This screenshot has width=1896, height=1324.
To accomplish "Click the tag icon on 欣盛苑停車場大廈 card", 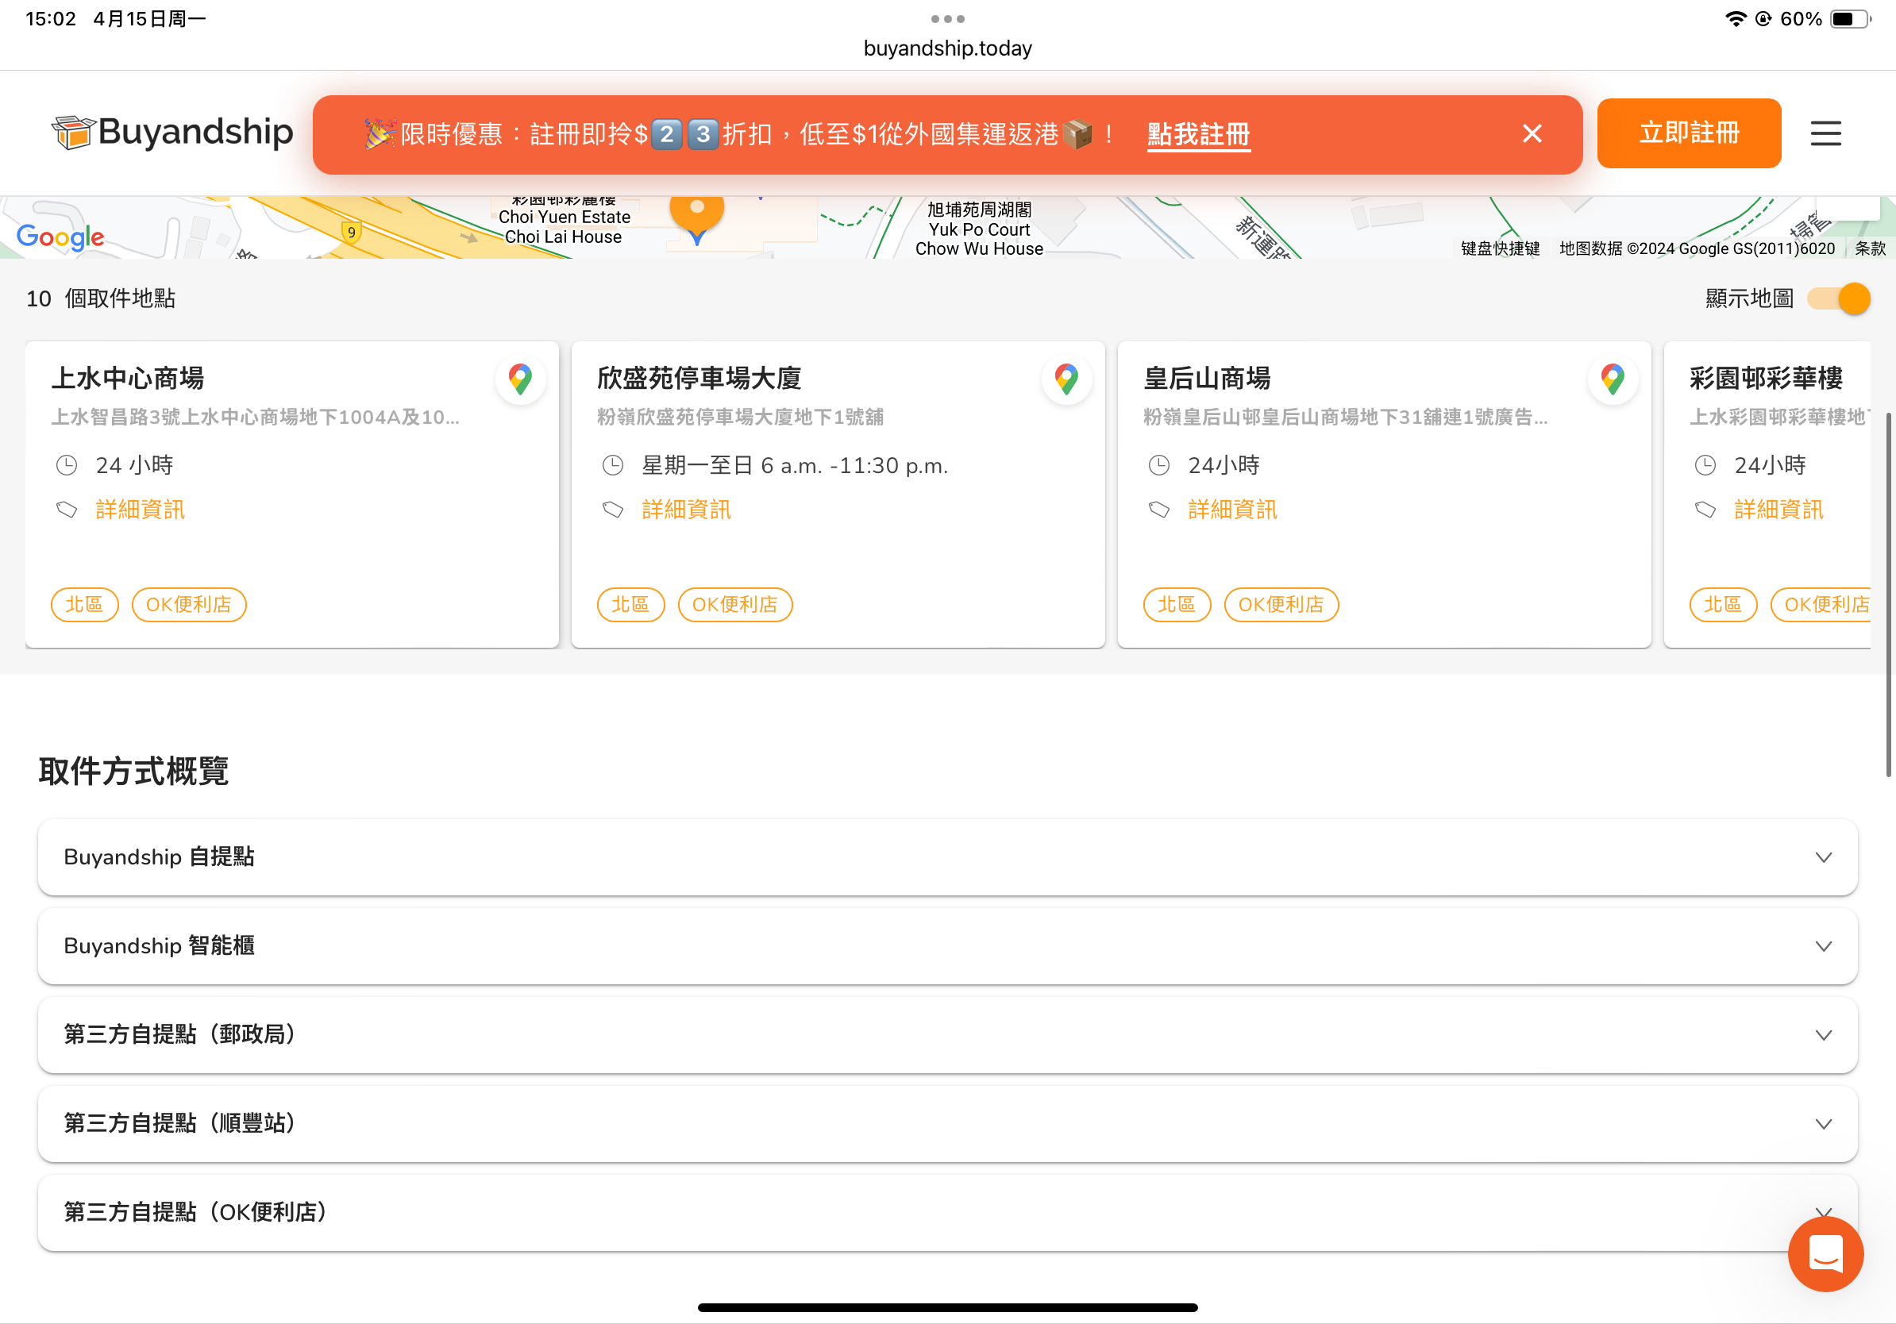I will pos(613,510).
